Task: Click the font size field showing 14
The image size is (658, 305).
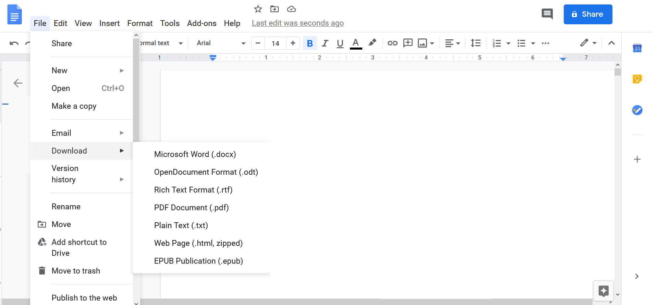Action: (x=275, y=43)
